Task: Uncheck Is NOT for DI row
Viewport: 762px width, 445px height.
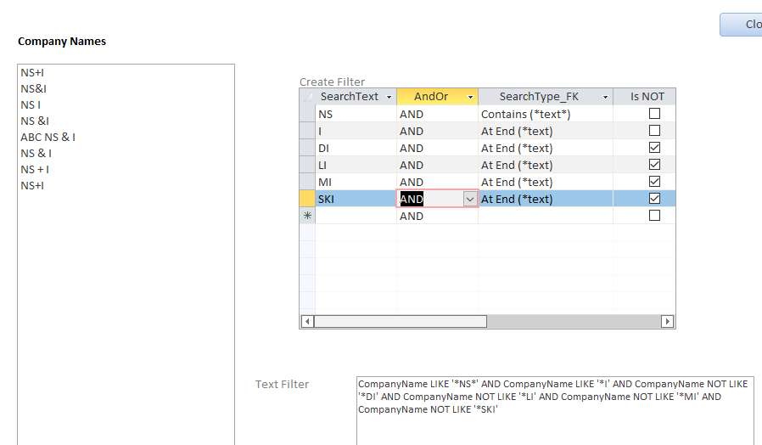Action: [654, 148]
